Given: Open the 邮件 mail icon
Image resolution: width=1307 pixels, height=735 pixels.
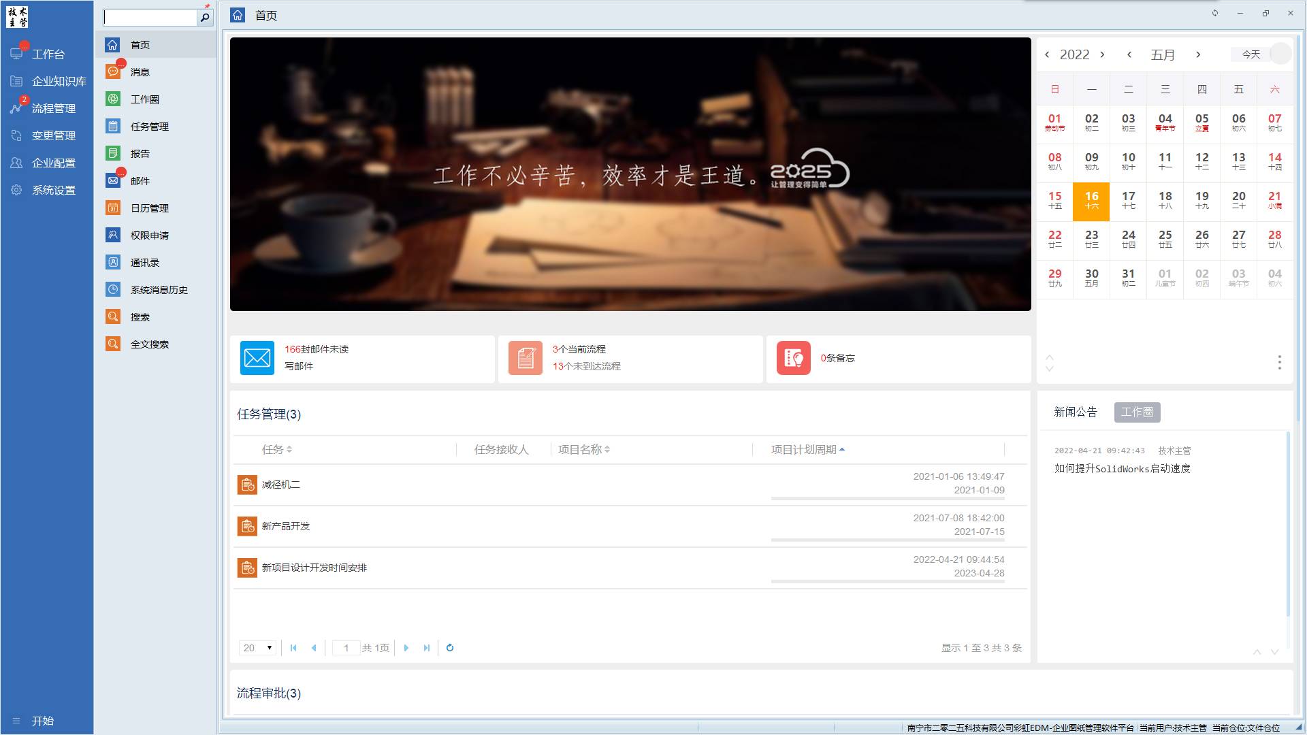Looking at the screenshot, I should coord(113,181).
